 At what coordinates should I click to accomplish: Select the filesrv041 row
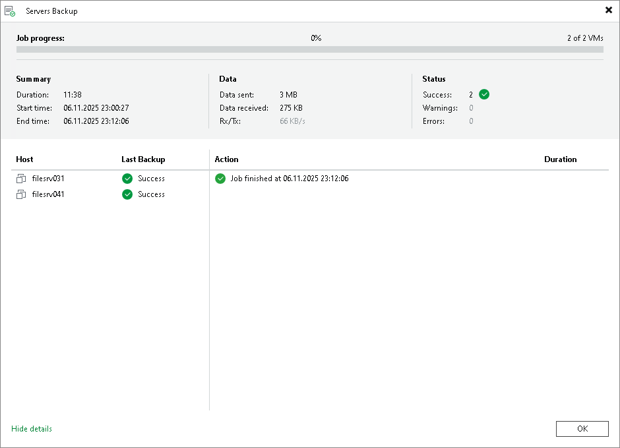(46, 194)
